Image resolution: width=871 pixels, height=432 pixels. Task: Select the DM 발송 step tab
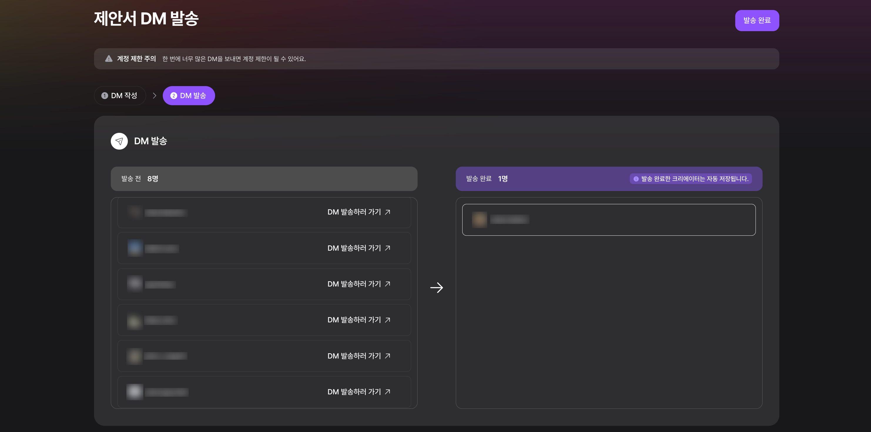pyautogui.click(x=189, y=96)
